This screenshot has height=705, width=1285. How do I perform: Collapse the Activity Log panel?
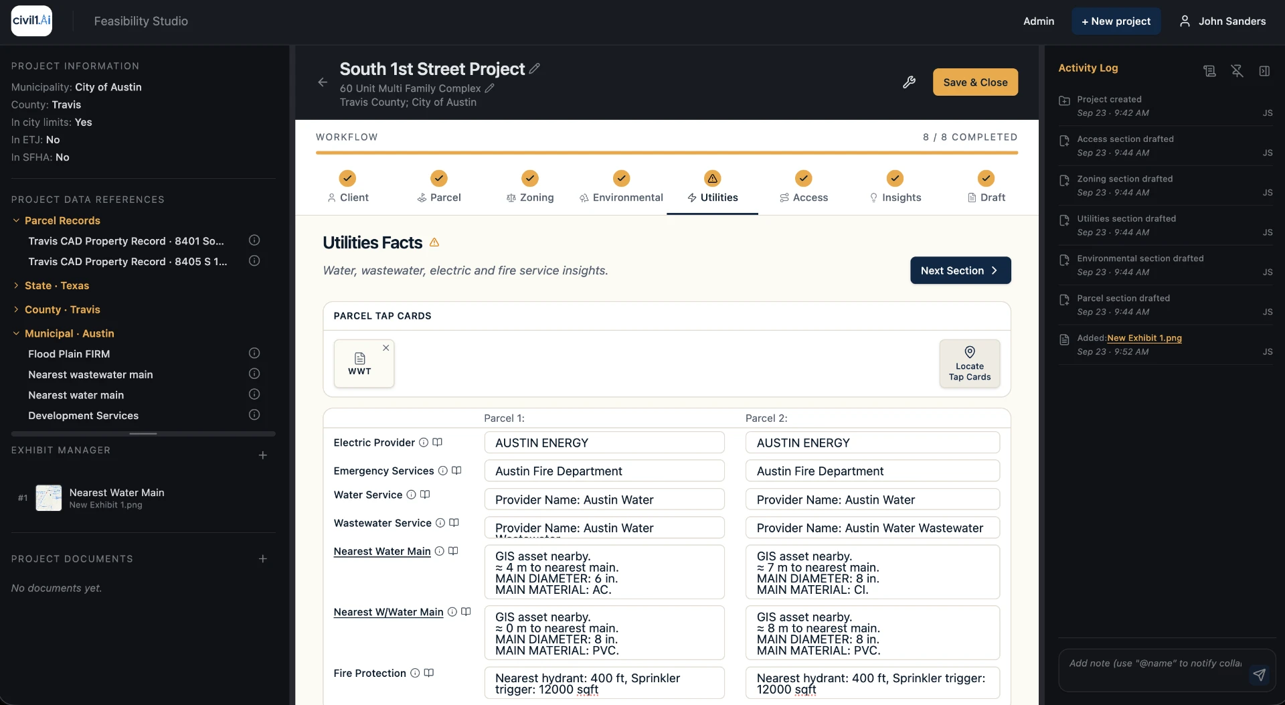pos(1264,71)
